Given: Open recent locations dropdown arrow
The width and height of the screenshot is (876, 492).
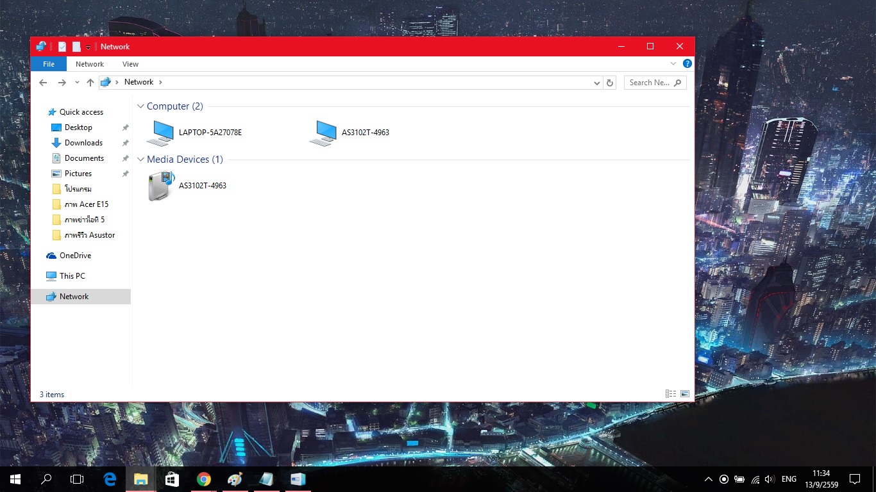Looking at the screenshot, I should (x=77, y=83).
